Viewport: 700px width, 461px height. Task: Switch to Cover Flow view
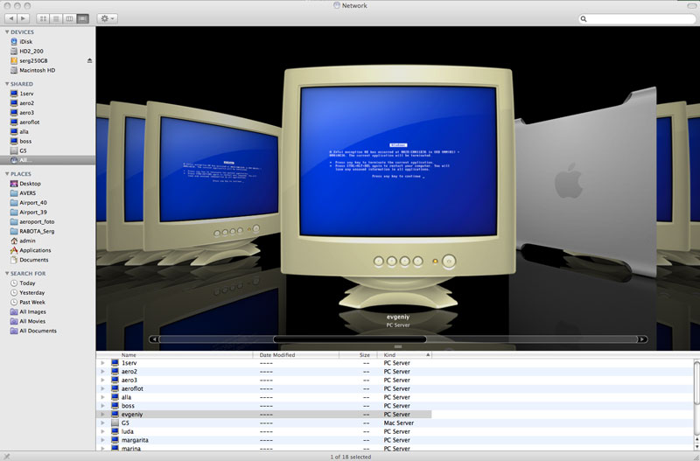tap(82, 18)
